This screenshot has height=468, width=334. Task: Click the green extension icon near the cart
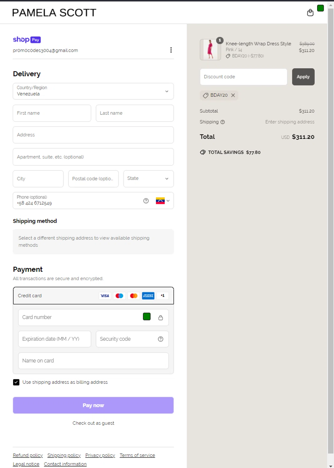(x=320, y=8)
